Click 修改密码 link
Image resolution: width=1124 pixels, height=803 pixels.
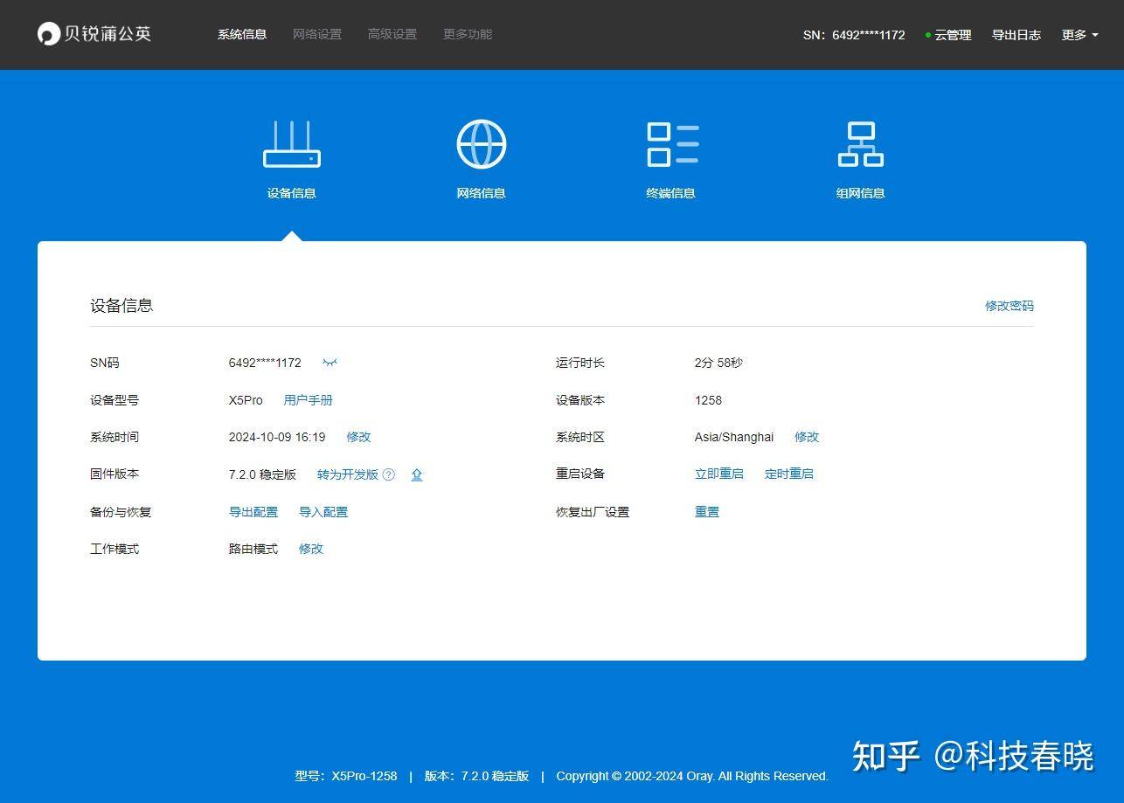[x=1010, y=306]
